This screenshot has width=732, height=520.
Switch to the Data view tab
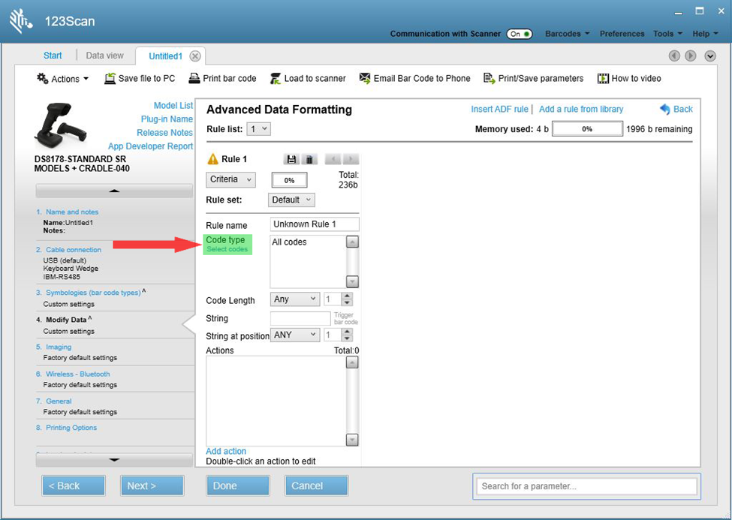(x=104, y=55)
